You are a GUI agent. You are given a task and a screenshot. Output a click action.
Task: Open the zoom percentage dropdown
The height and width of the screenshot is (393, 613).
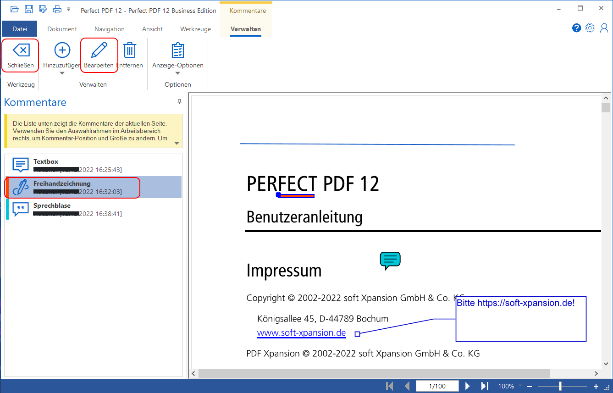coord(520,387)
